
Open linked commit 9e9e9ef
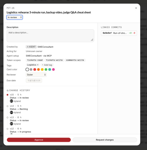point(119,33)
